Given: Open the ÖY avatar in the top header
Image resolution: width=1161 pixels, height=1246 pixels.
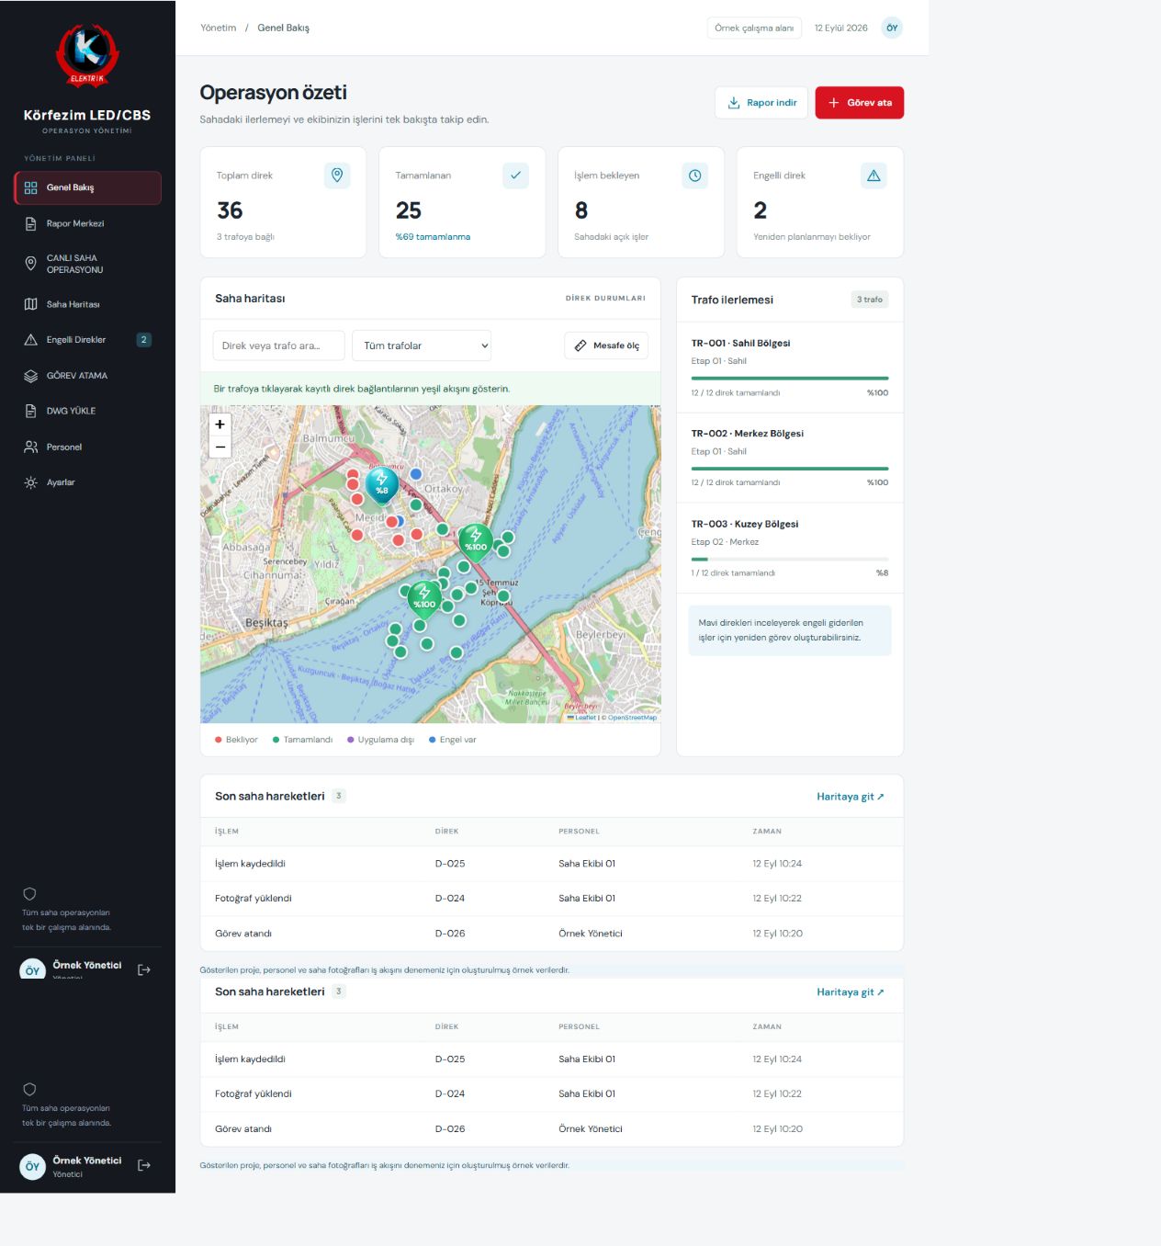Looking at the screenshot, I should click(x=892, y=28).
